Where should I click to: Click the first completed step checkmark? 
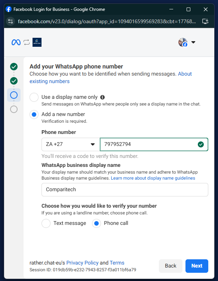pyautogui.click(x=14, y=67)
